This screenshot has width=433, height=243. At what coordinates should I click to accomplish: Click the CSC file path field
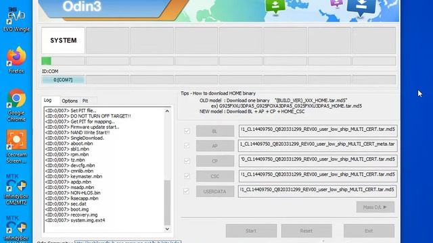pyautogui.click(x=317, y=175)
